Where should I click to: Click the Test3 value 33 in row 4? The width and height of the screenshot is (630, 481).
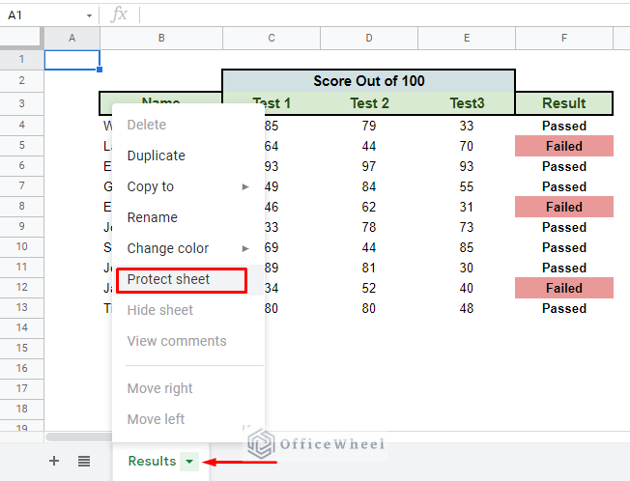click(467, 126)
